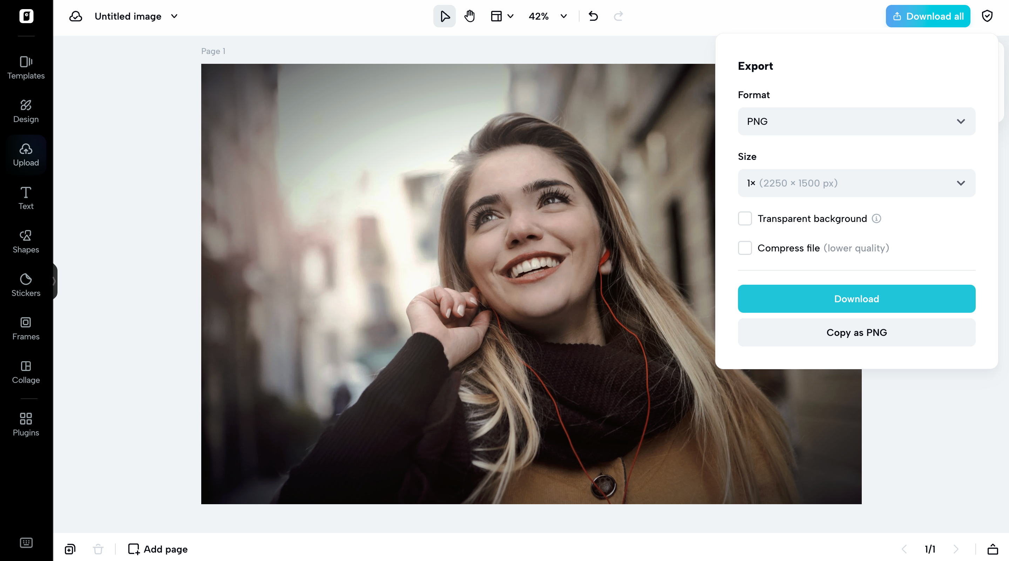Browse Stickers in the sidebar

26,285
